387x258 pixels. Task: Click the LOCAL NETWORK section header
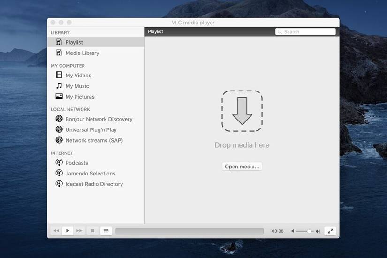[x=70, y=109]
